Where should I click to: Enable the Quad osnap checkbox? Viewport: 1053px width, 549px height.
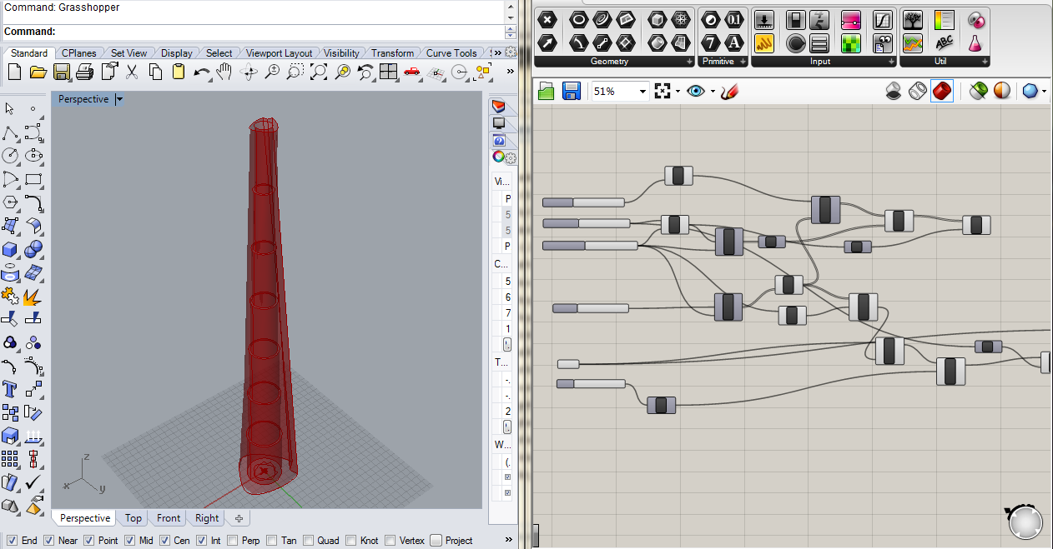coord(309,541)
